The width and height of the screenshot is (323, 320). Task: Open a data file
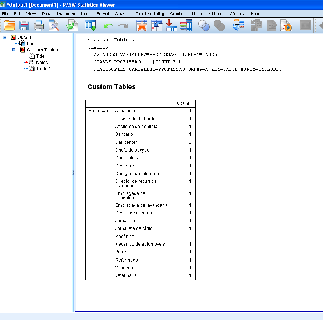(x=10, y=25)
